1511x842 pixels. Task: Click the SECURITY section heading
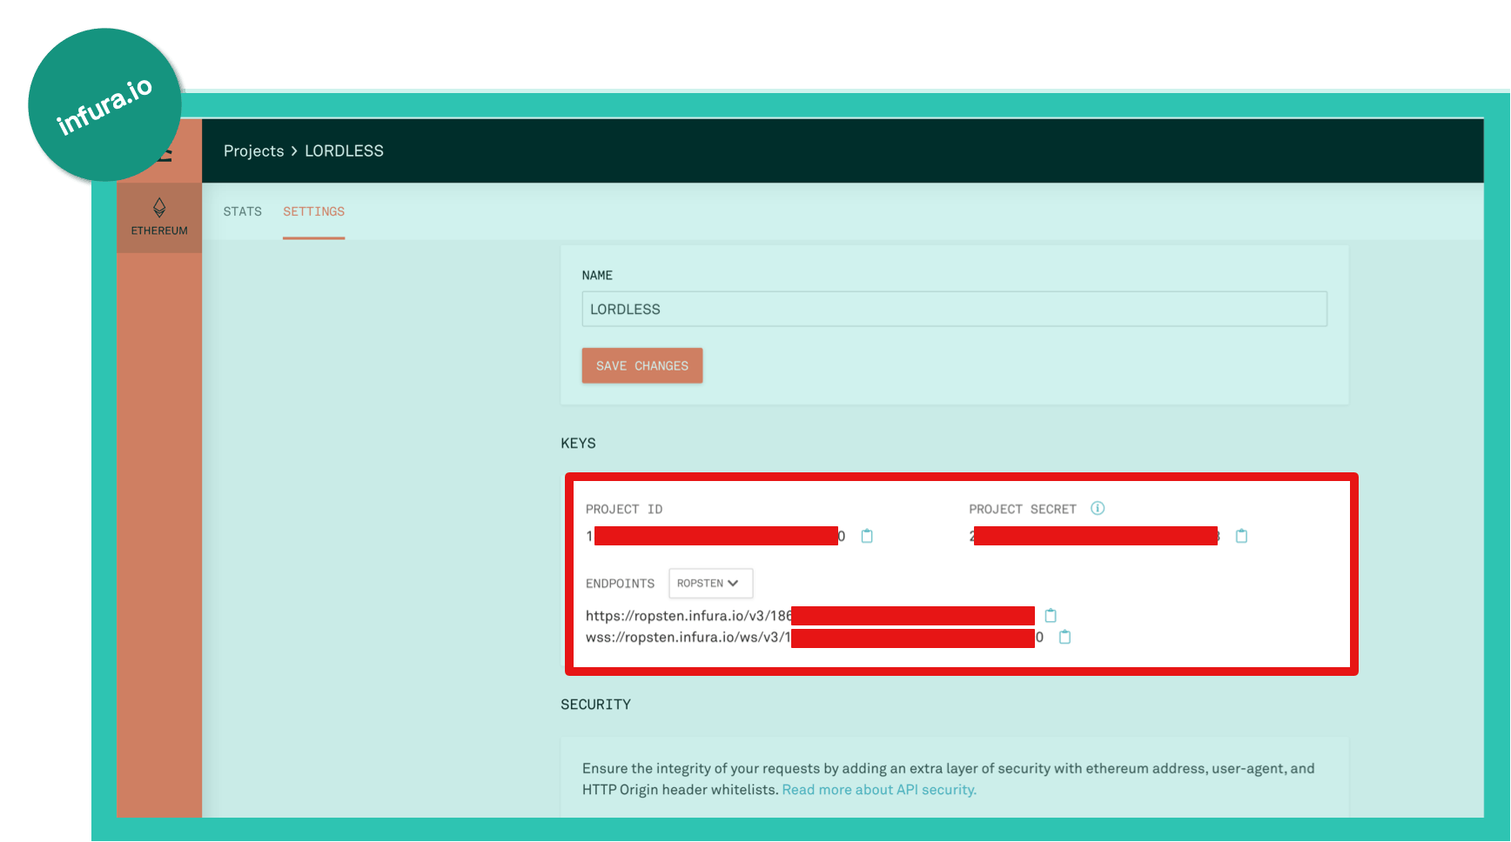click(x=595, y=705)
